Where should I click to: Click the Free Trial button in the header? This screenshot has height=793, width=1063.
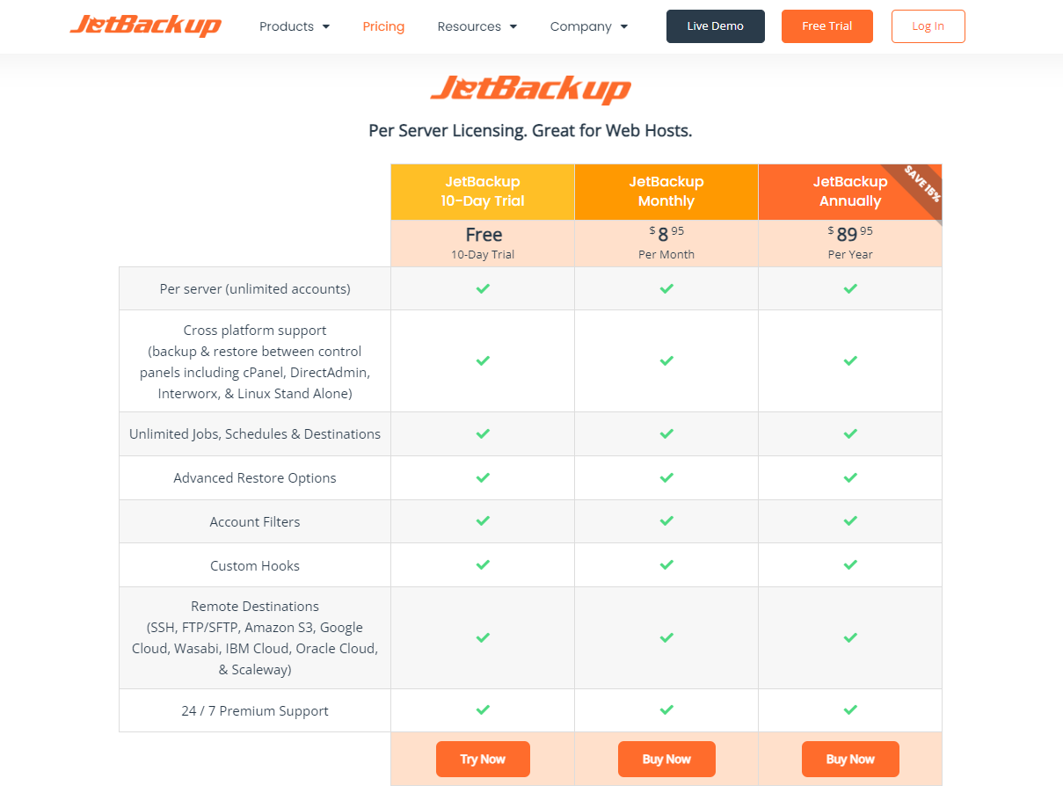(826, 26)
